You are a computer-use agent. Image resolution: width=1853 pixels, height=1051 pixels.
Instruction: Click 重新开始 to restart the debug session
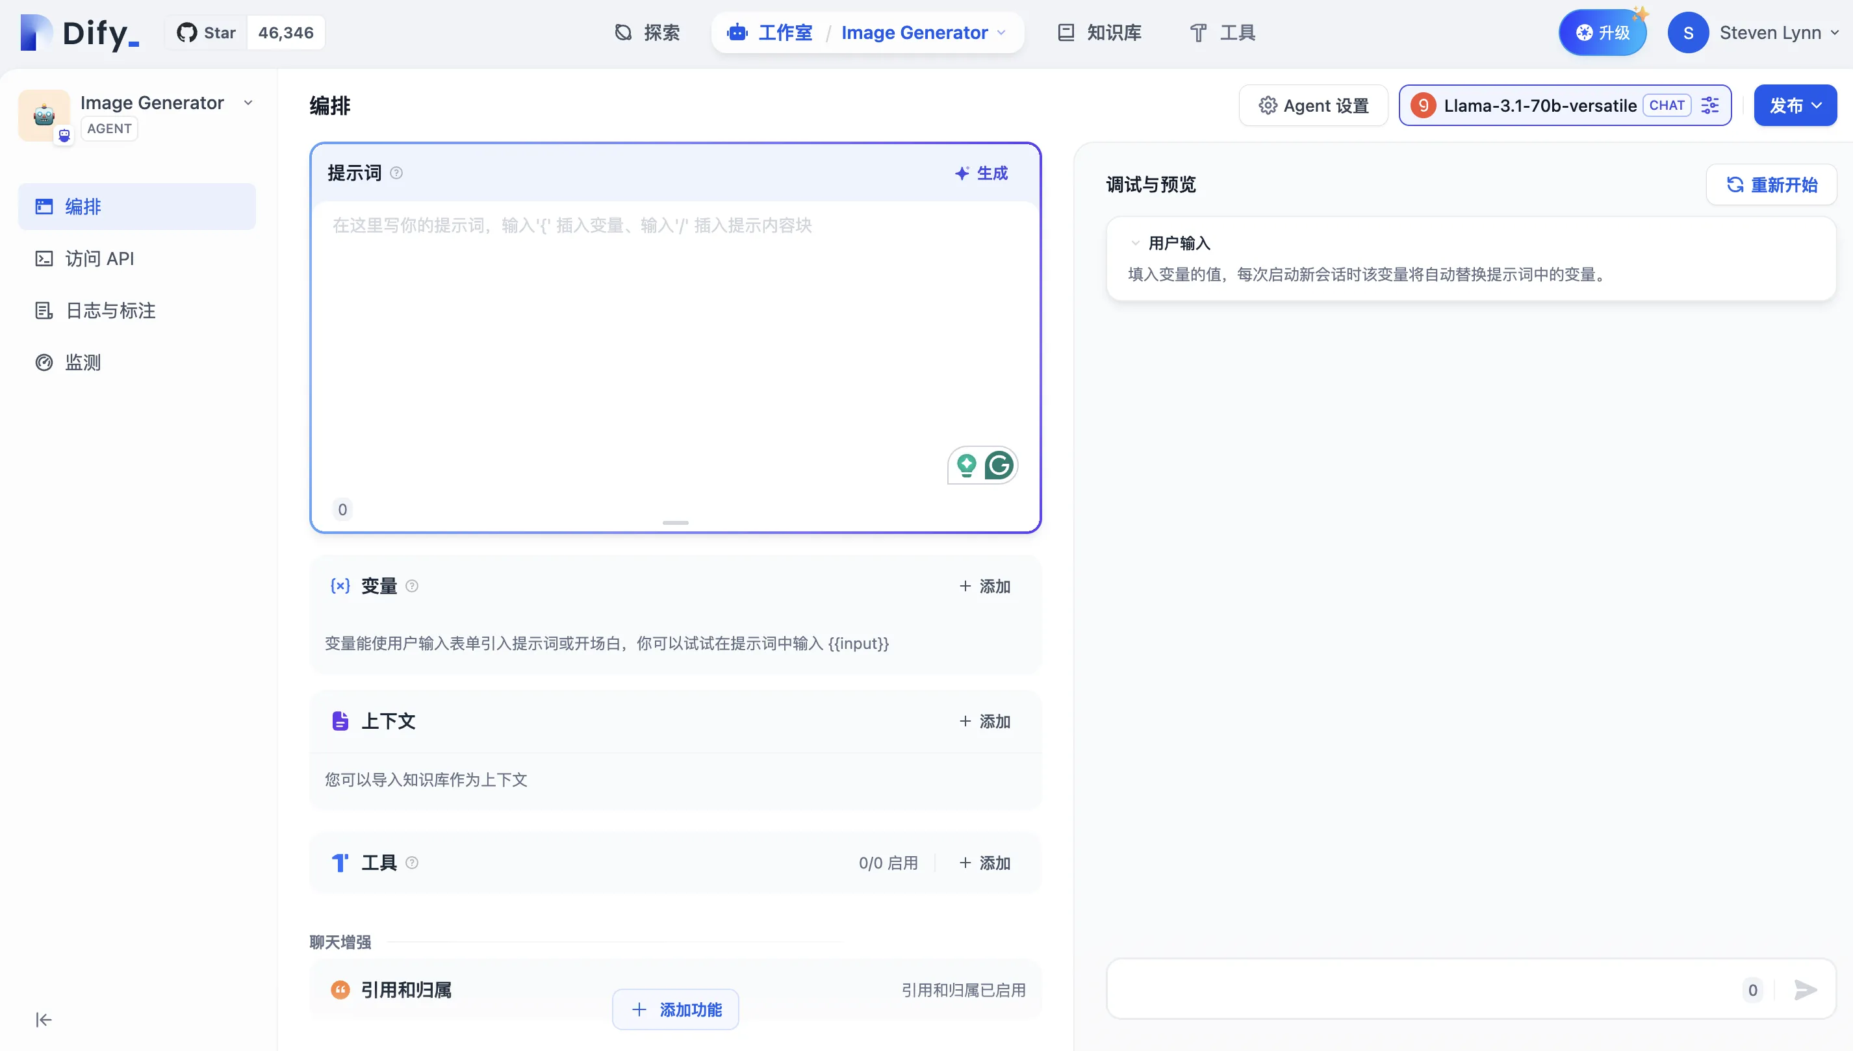coord(1771,184)
